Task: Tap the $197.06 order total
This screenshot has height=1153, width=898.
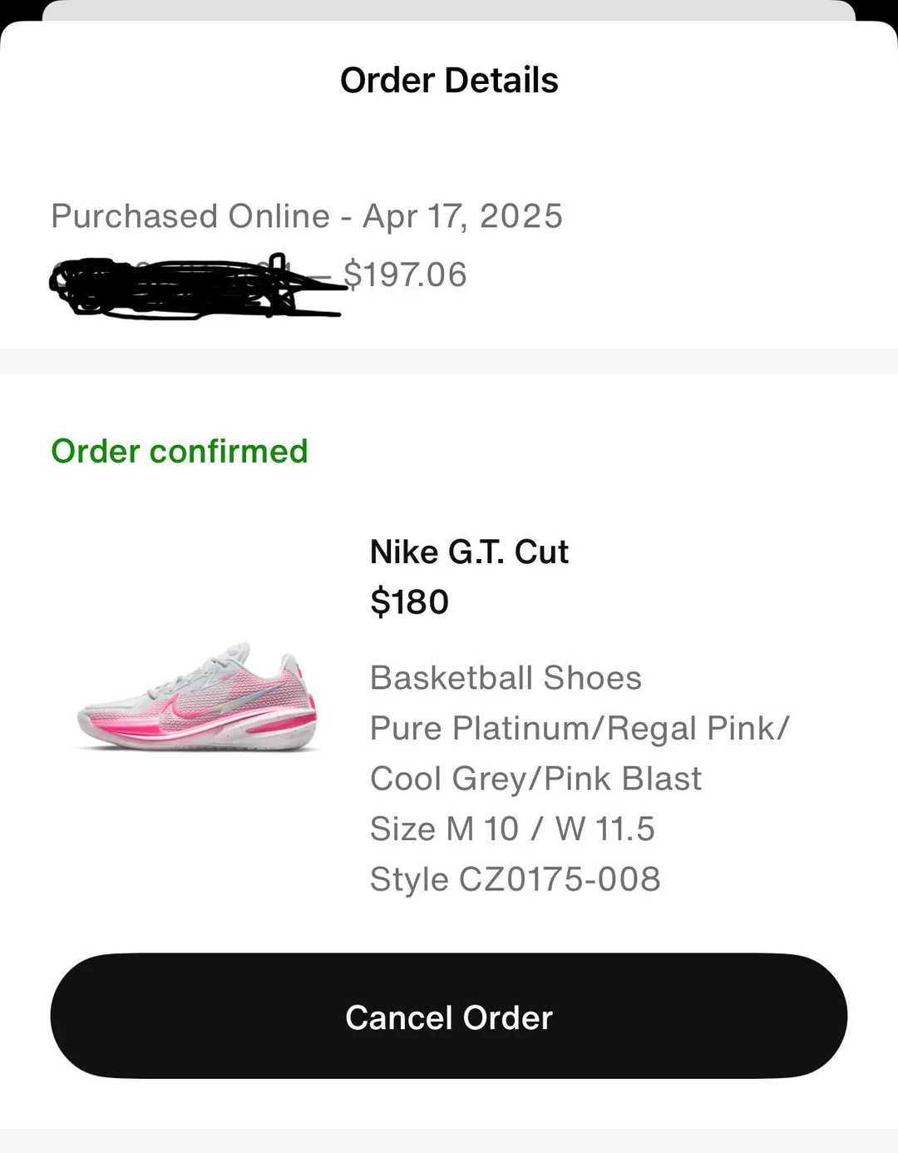Action: [405, 275]
